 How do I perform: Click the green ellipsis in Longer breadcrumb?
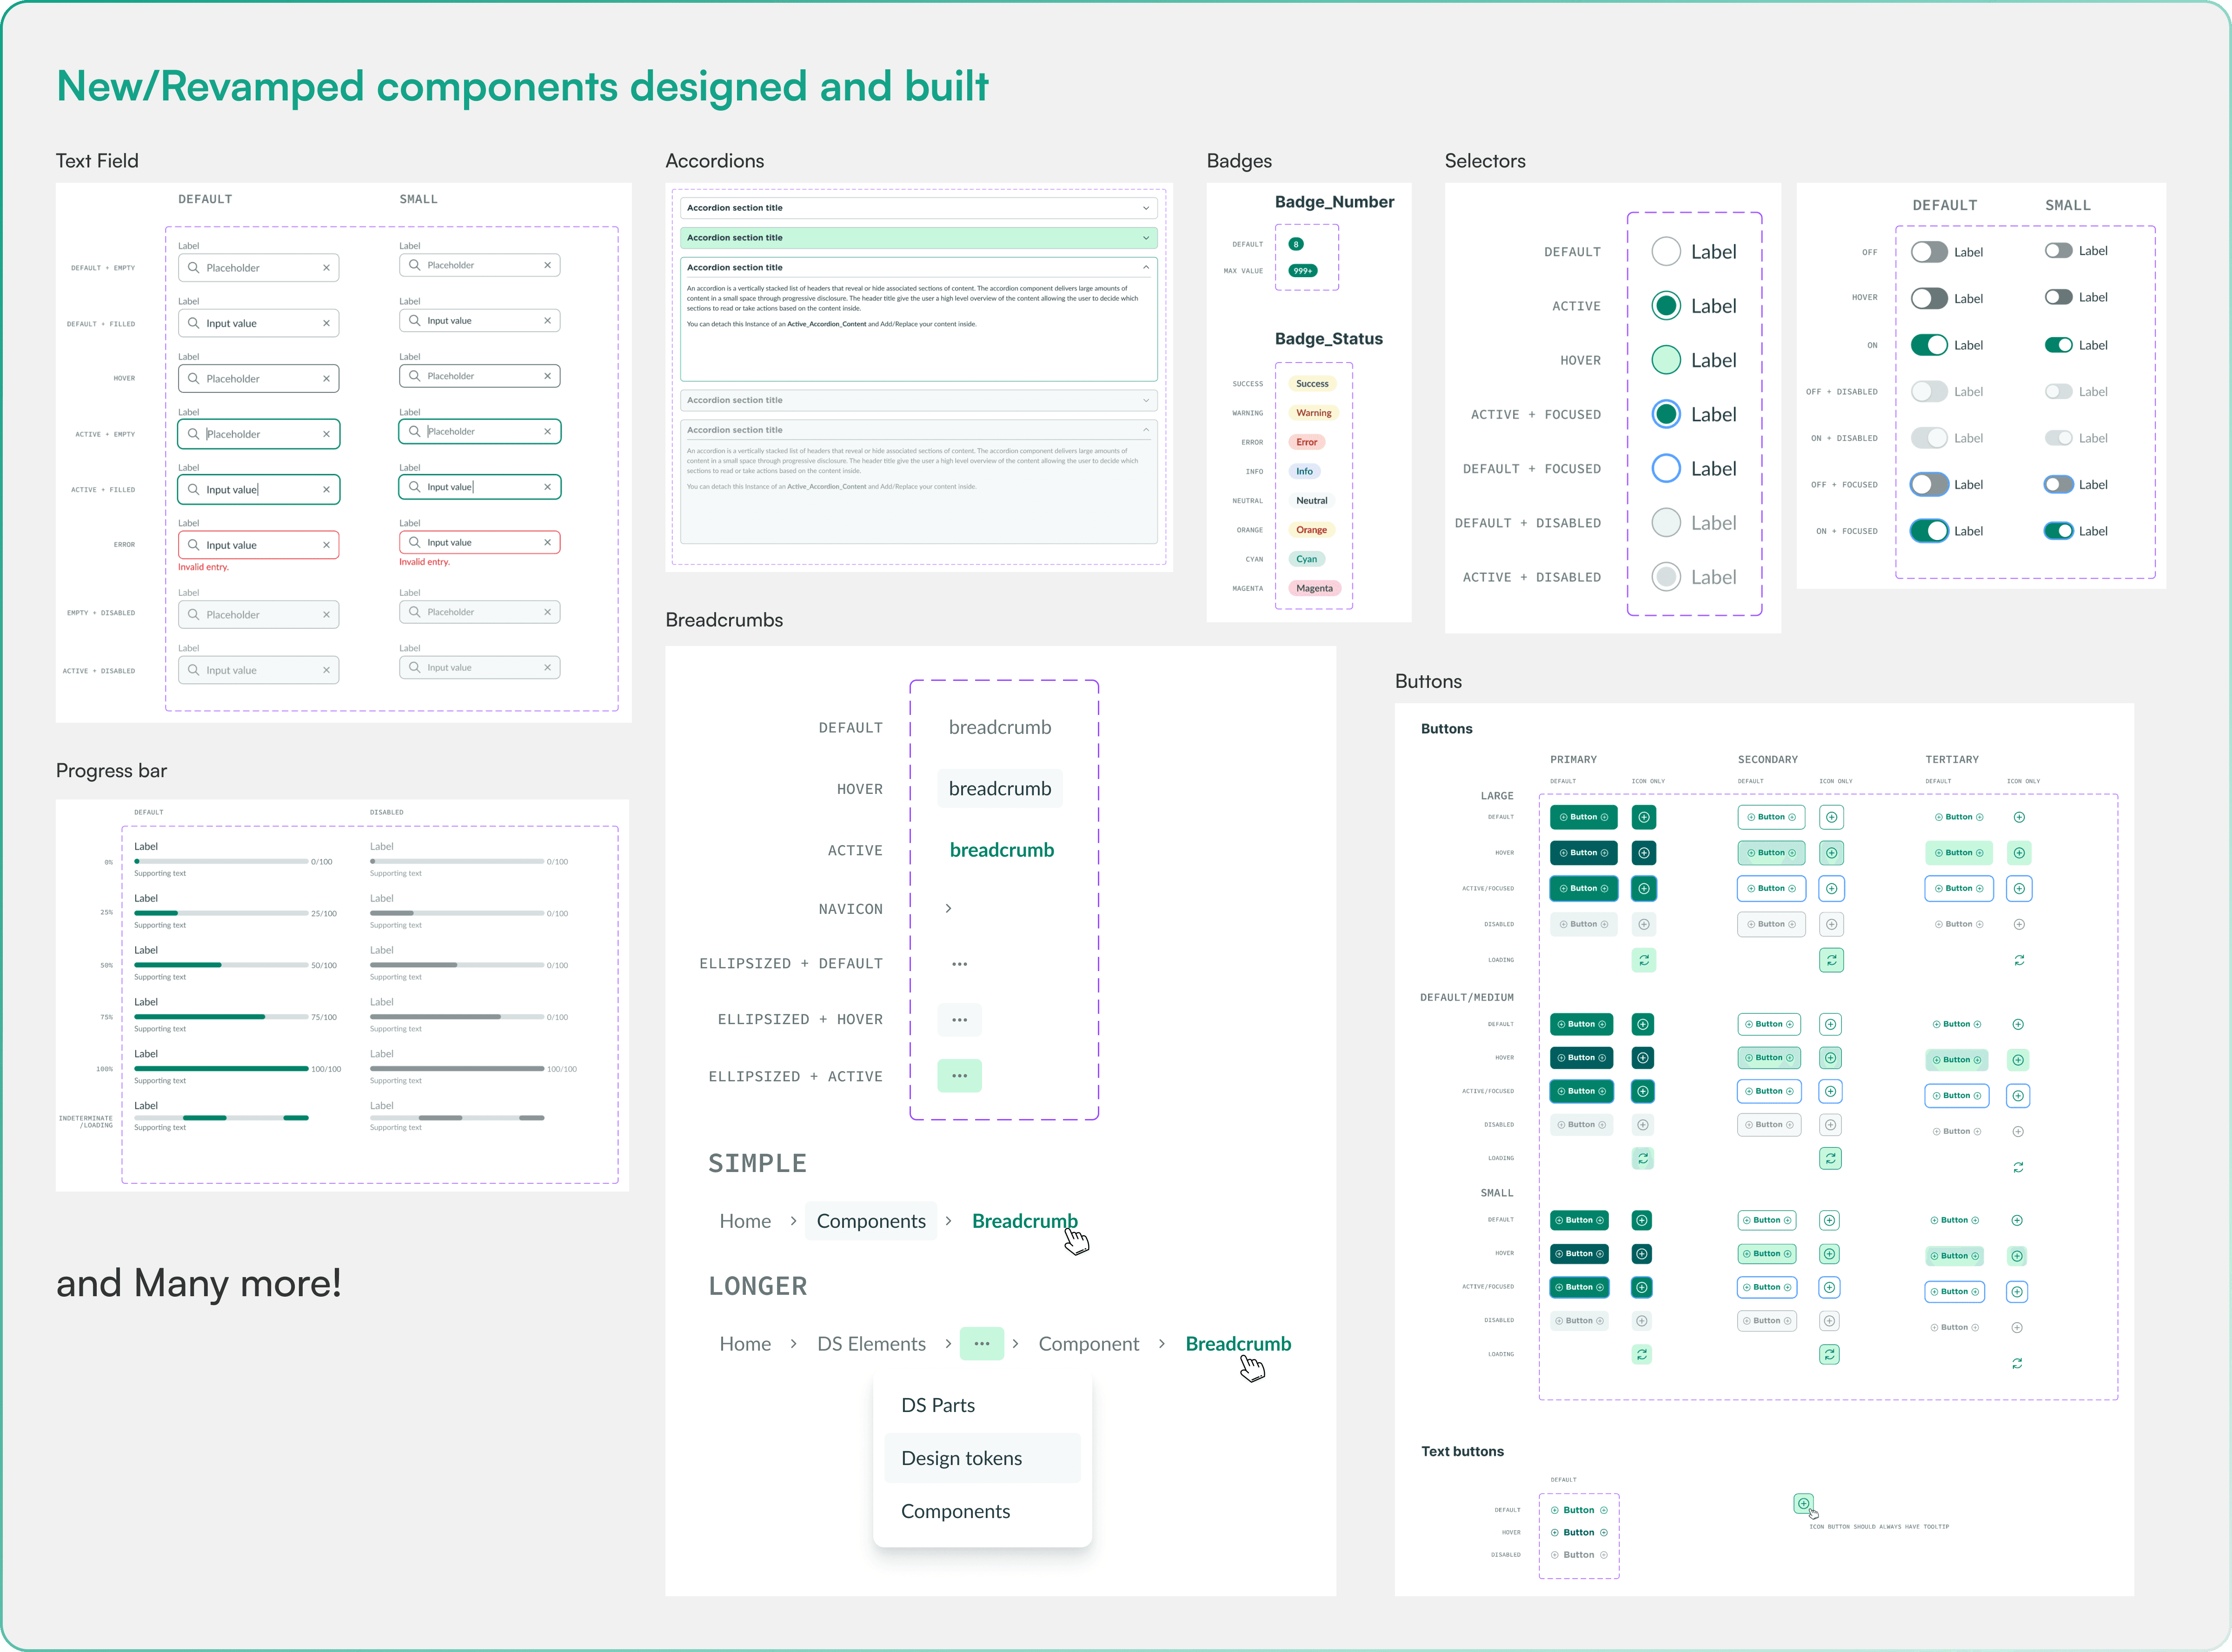tap(981, 1343)
